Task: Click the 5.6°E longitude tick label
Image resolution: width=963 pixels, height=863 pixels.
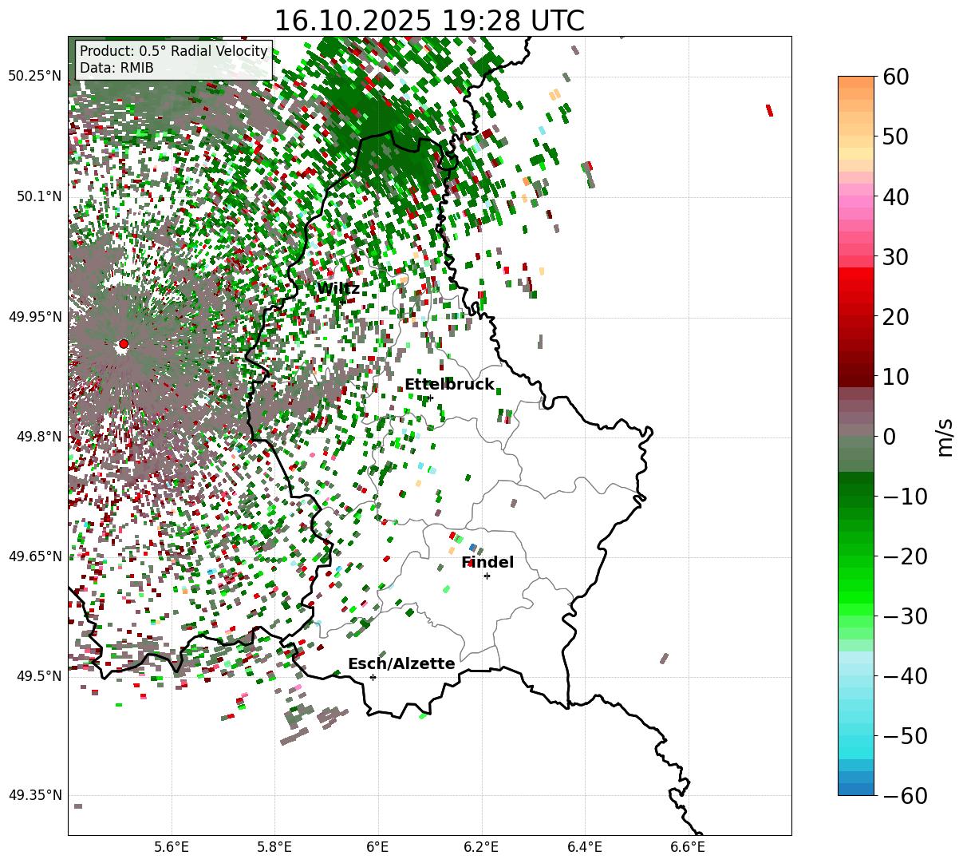Action: (172, 847)
